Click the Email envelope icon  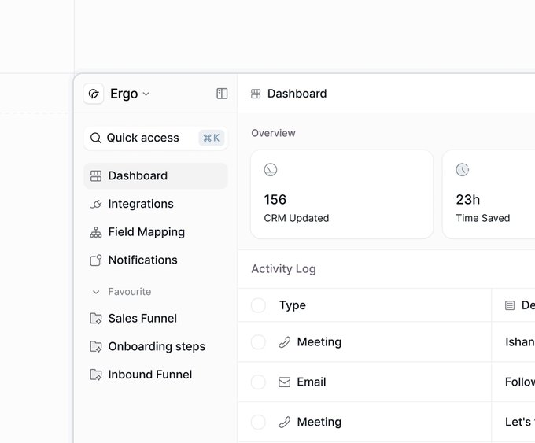(285, 382)
